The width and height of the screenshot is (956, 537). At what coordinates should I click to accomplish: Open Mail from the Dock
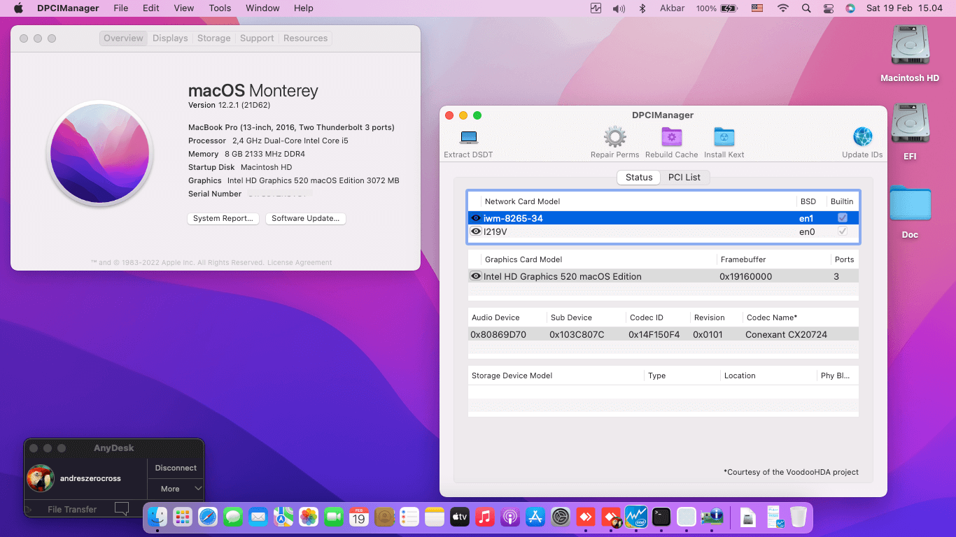[258, 517]
